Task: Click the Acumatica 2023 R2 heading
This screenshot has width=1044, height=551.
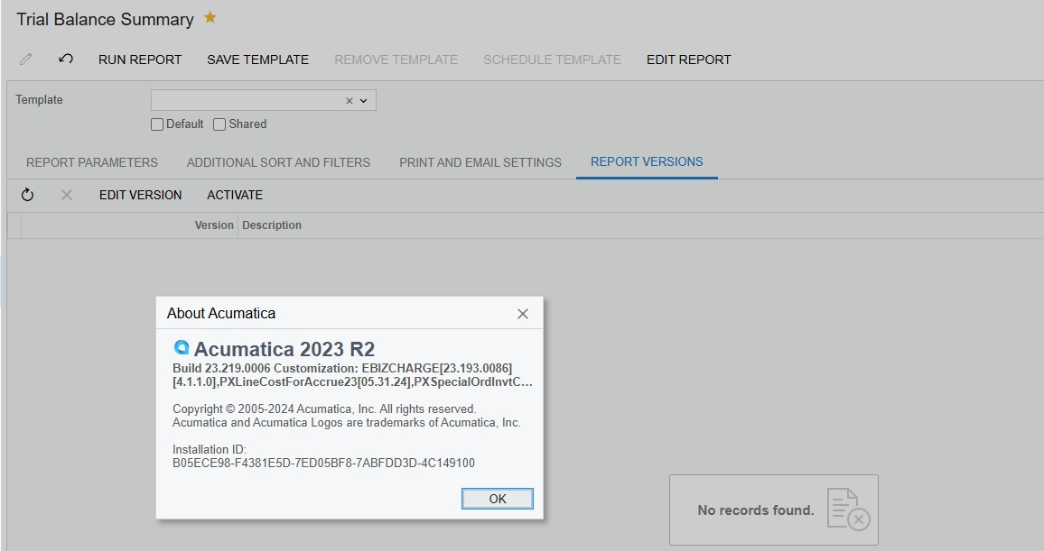Action: [x=284, y=349]
